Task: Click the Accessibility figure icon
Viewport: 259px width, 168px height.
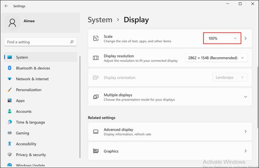Action: coord(10,144)
